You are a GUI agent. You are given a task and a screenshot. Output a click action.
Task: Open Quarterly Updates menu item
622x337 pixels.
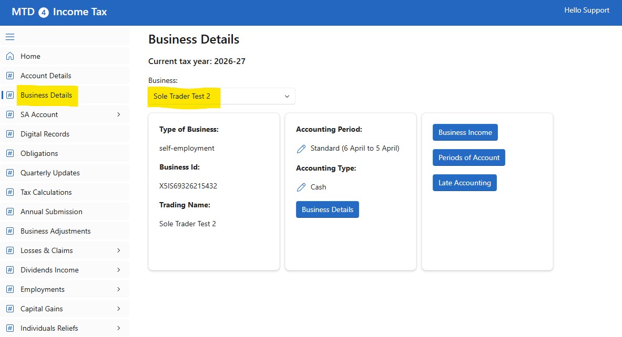click(x=65, y=173)
